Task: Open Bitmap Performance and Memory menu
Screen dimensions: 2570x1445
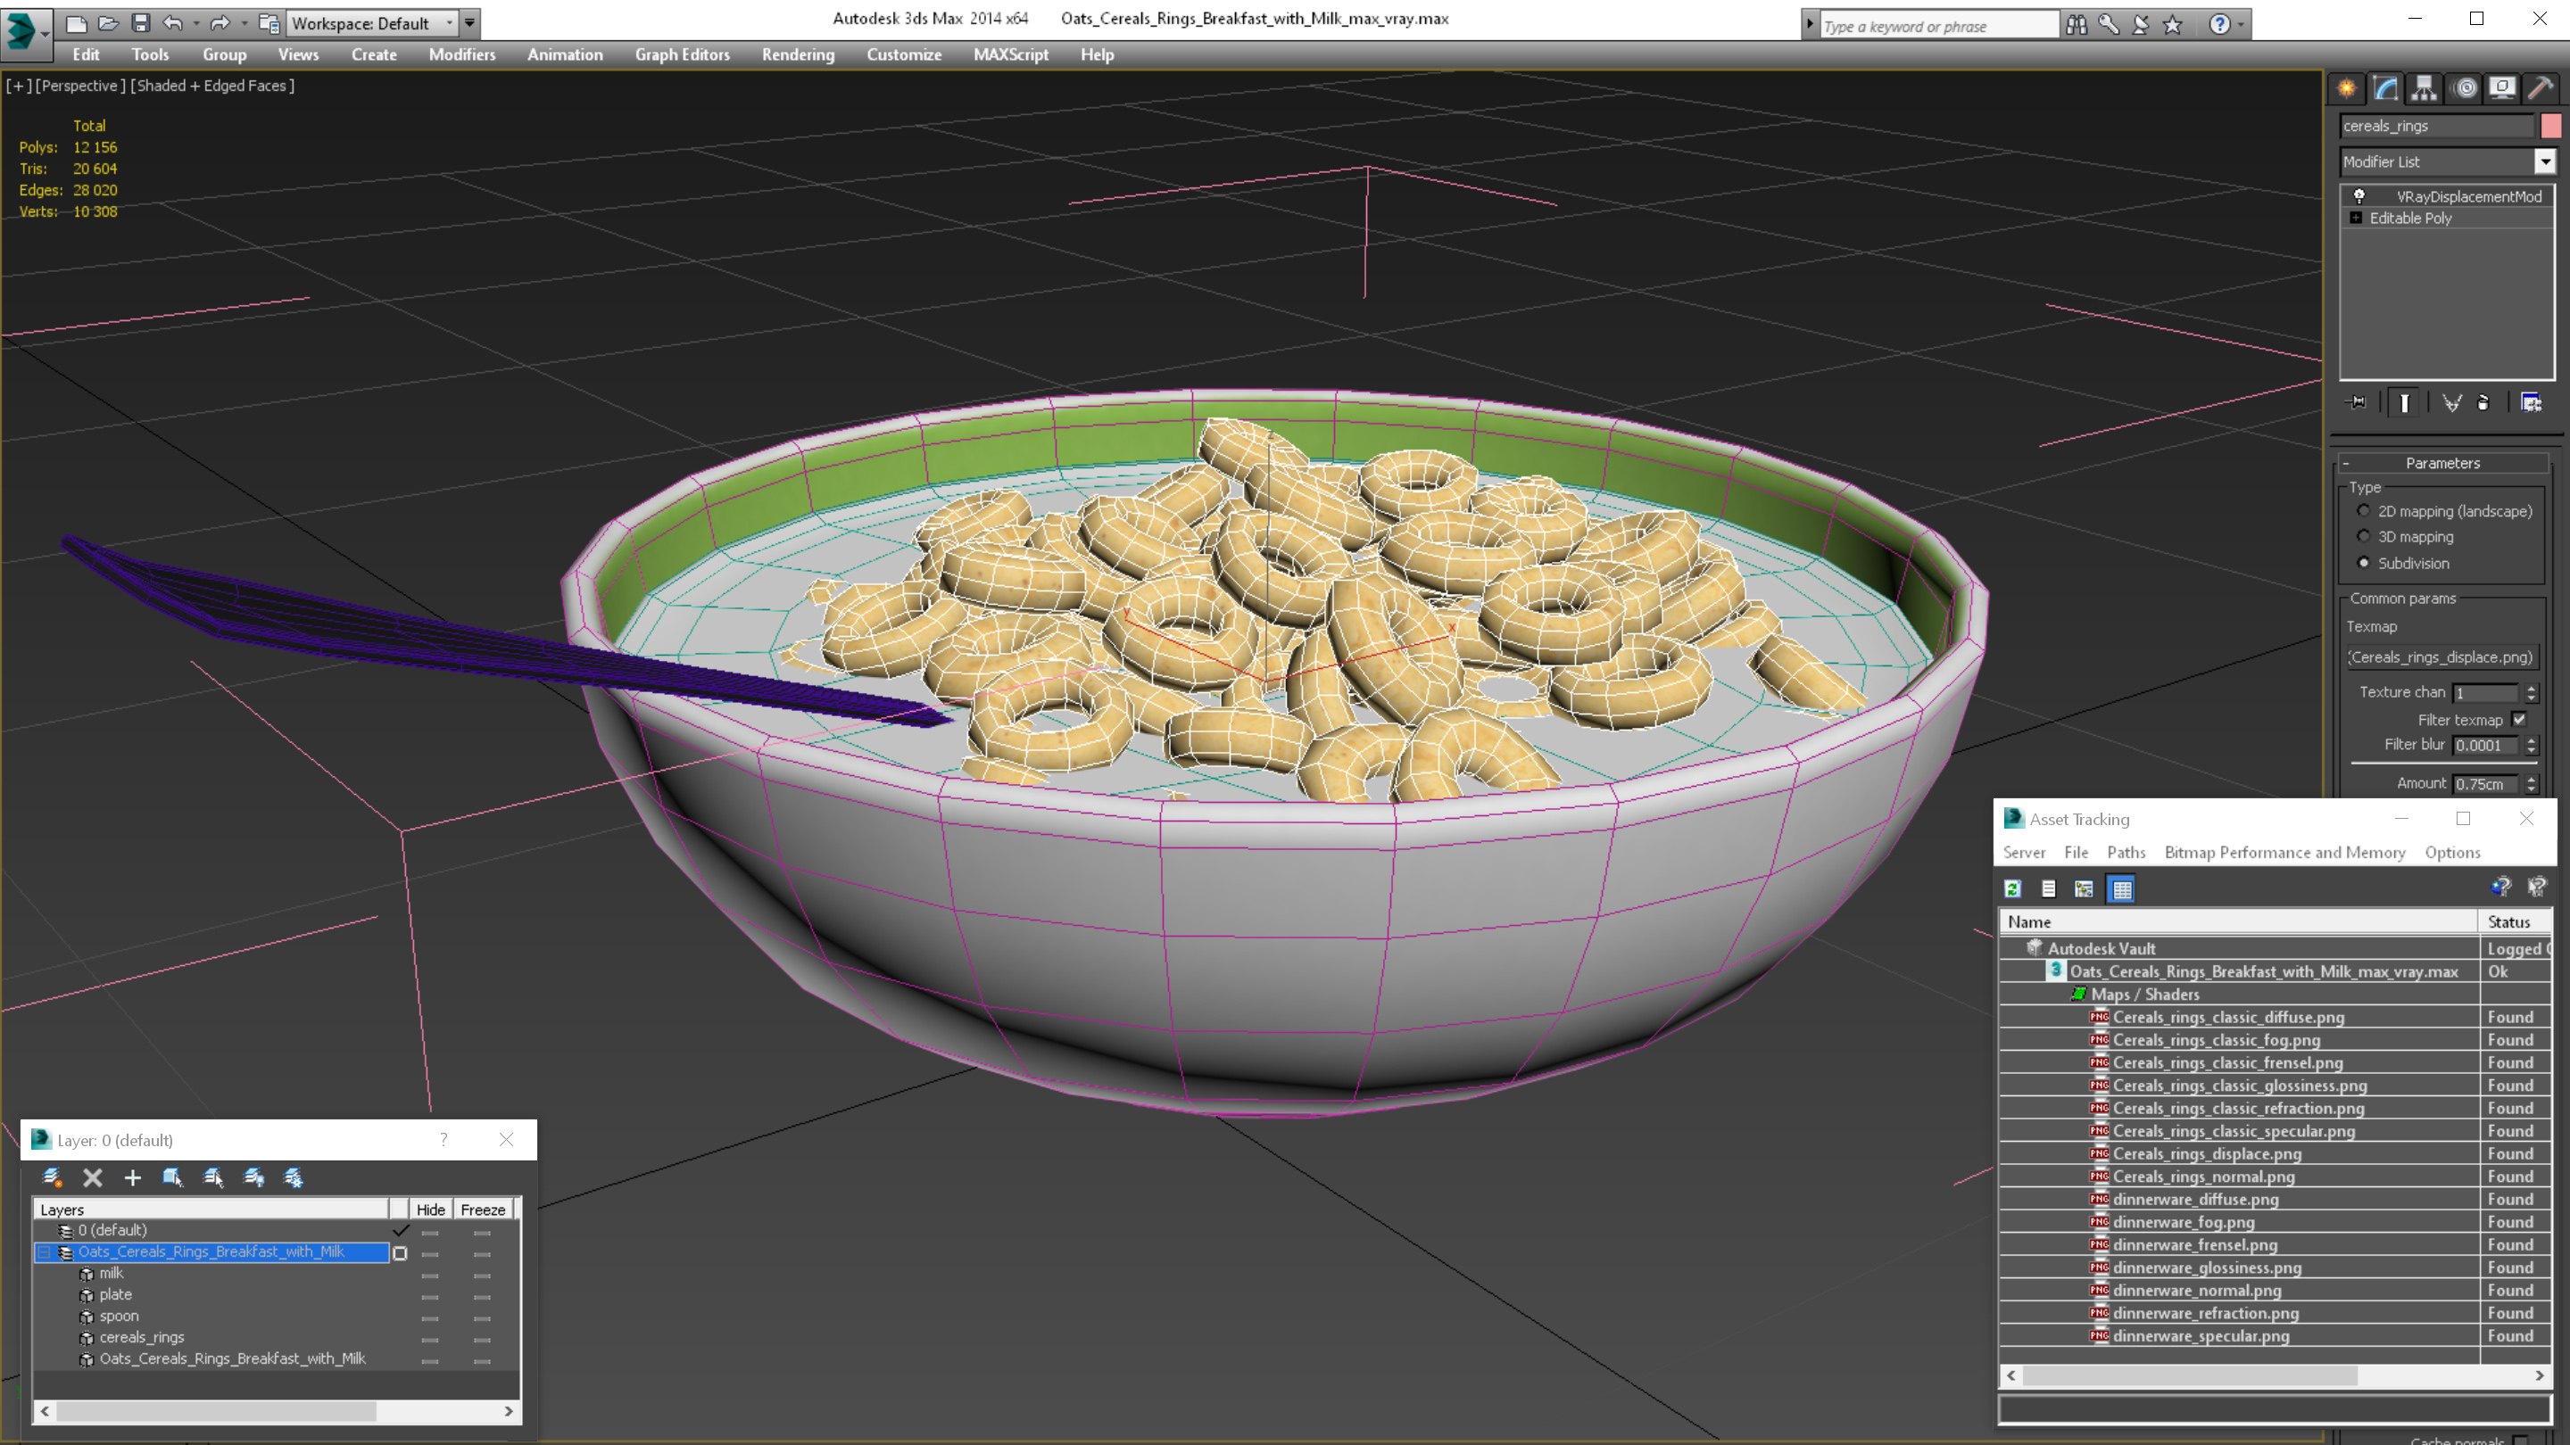Action: click(2284, 853)
